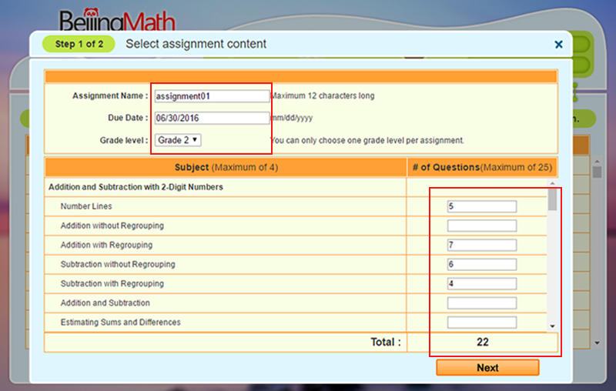Select the Addition with Regrouping row text
Screen dimensions: 616x391
coord(106,245)
